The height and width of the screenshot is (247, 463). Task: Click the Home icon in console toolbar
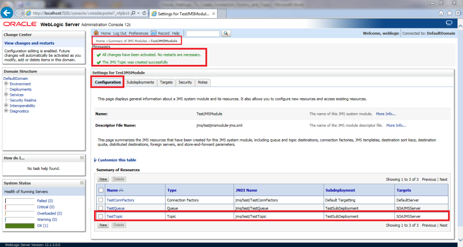[x=96, y=33]
